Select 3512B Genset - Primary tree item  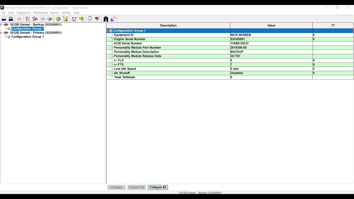[36, 33]
